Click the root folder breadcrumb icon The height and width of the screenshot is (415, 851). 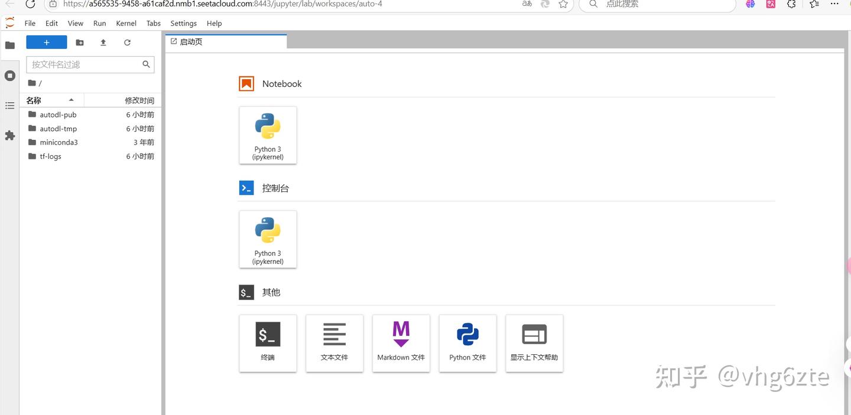(x=32, y=83)
